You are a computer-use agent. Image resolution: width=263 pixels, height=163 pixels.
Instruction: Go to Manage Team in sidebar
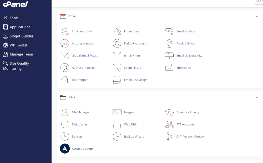pos(21,54)
